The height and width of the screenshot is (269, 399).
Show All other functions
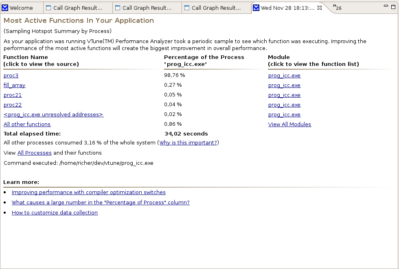click(27, 124)
